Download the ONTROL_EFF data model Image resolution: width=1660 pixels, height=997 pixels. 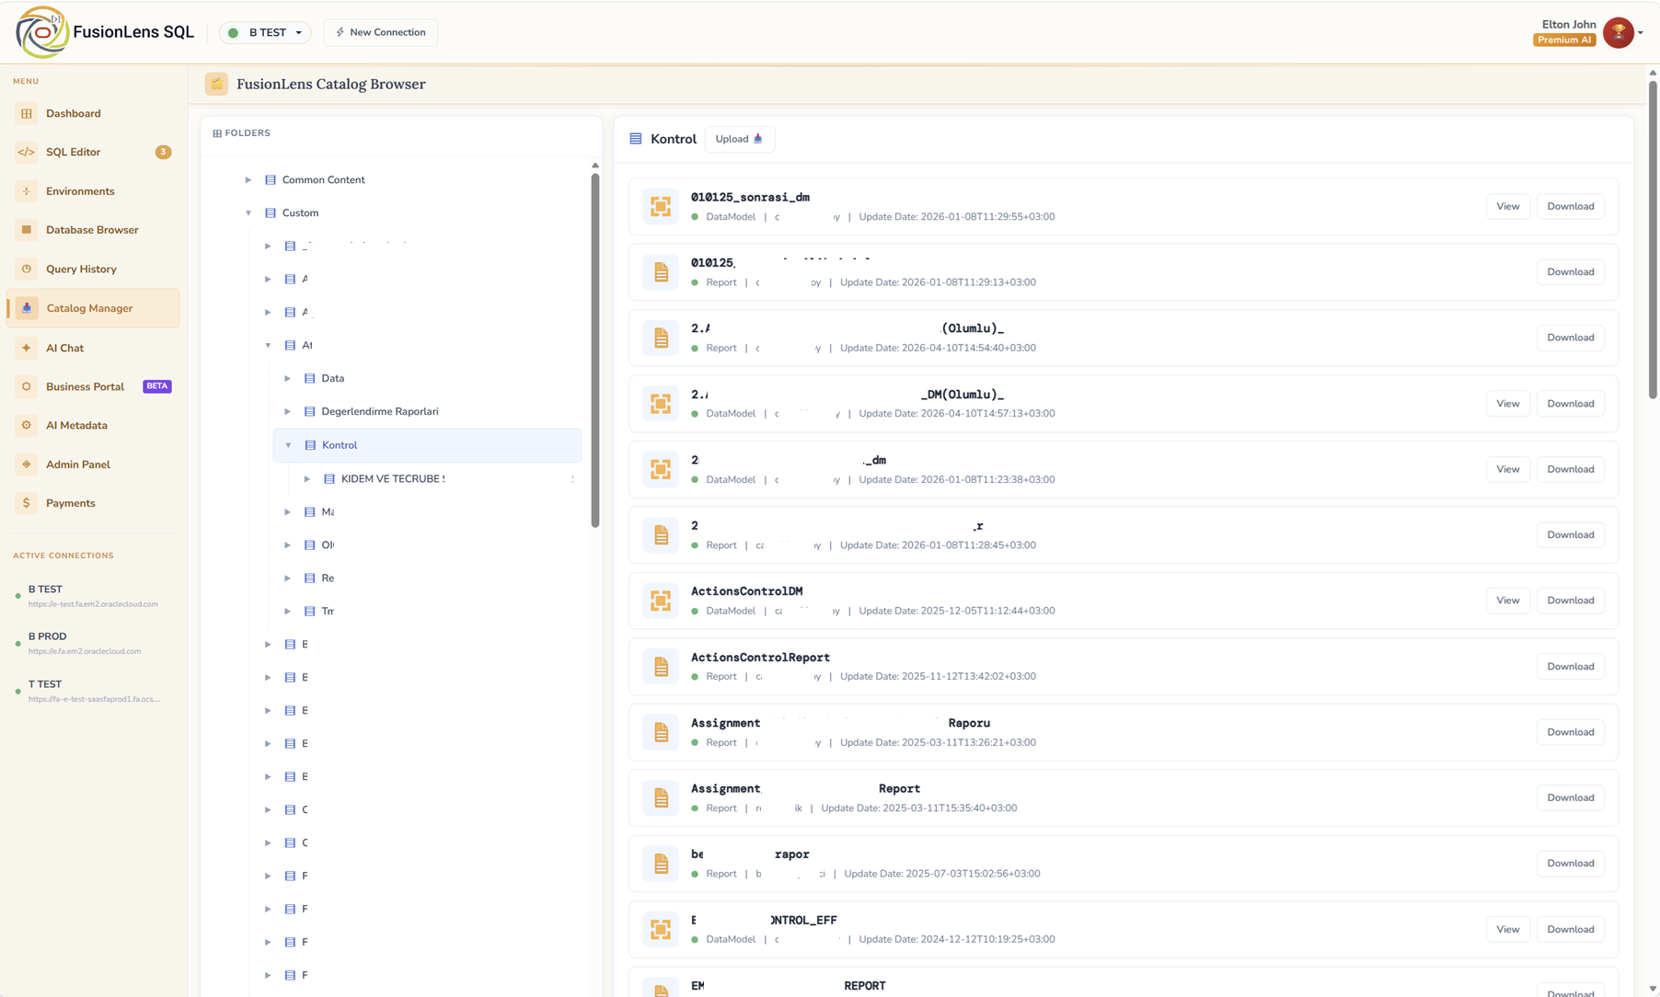click(1570, 929)
